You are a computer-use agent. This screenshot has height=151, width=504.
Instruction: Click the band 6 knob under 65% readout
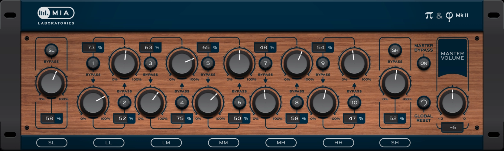click(239, 63)
